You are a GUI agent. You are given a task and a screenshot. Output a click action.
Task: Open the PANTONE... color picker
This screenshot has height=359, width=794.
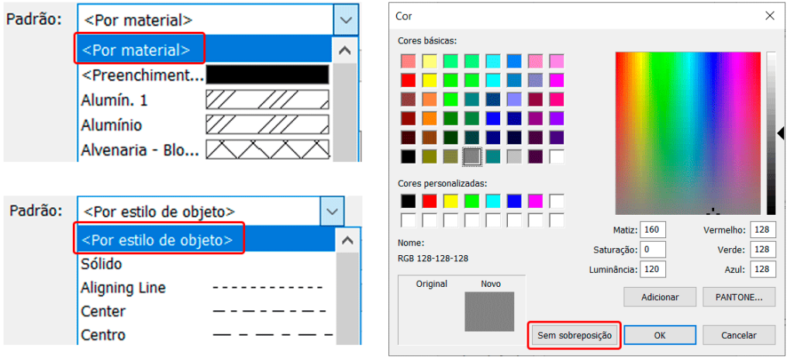click(739, 297)
